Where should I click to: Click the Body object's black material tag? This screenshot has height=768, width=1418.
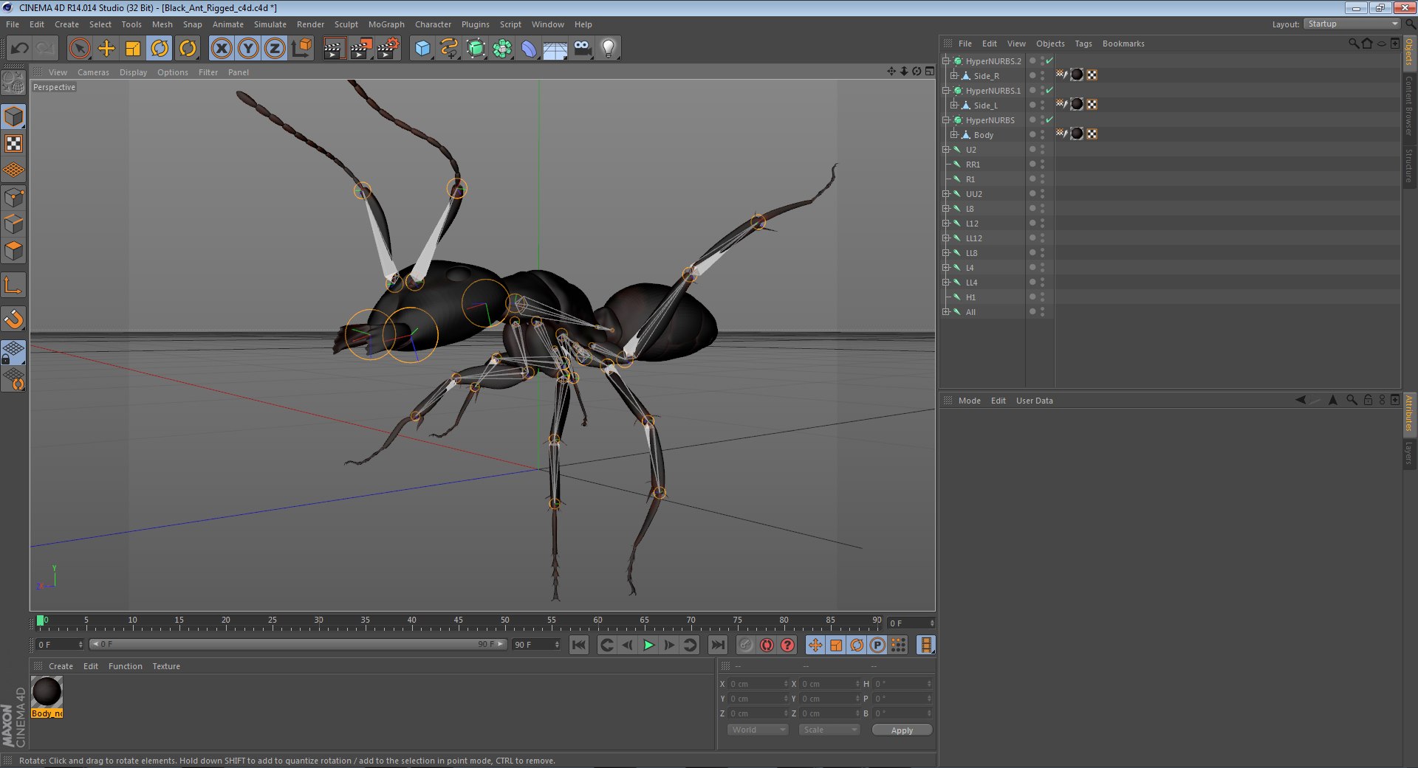coord(1077,134)
